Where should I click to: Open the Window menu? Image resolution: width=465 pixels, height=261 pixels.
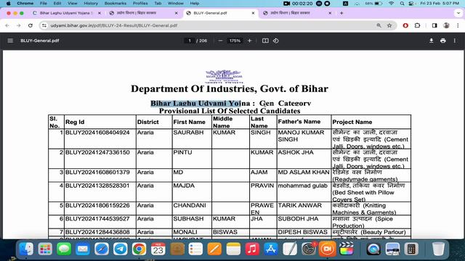pyautogui.click(x=176, y=4)
